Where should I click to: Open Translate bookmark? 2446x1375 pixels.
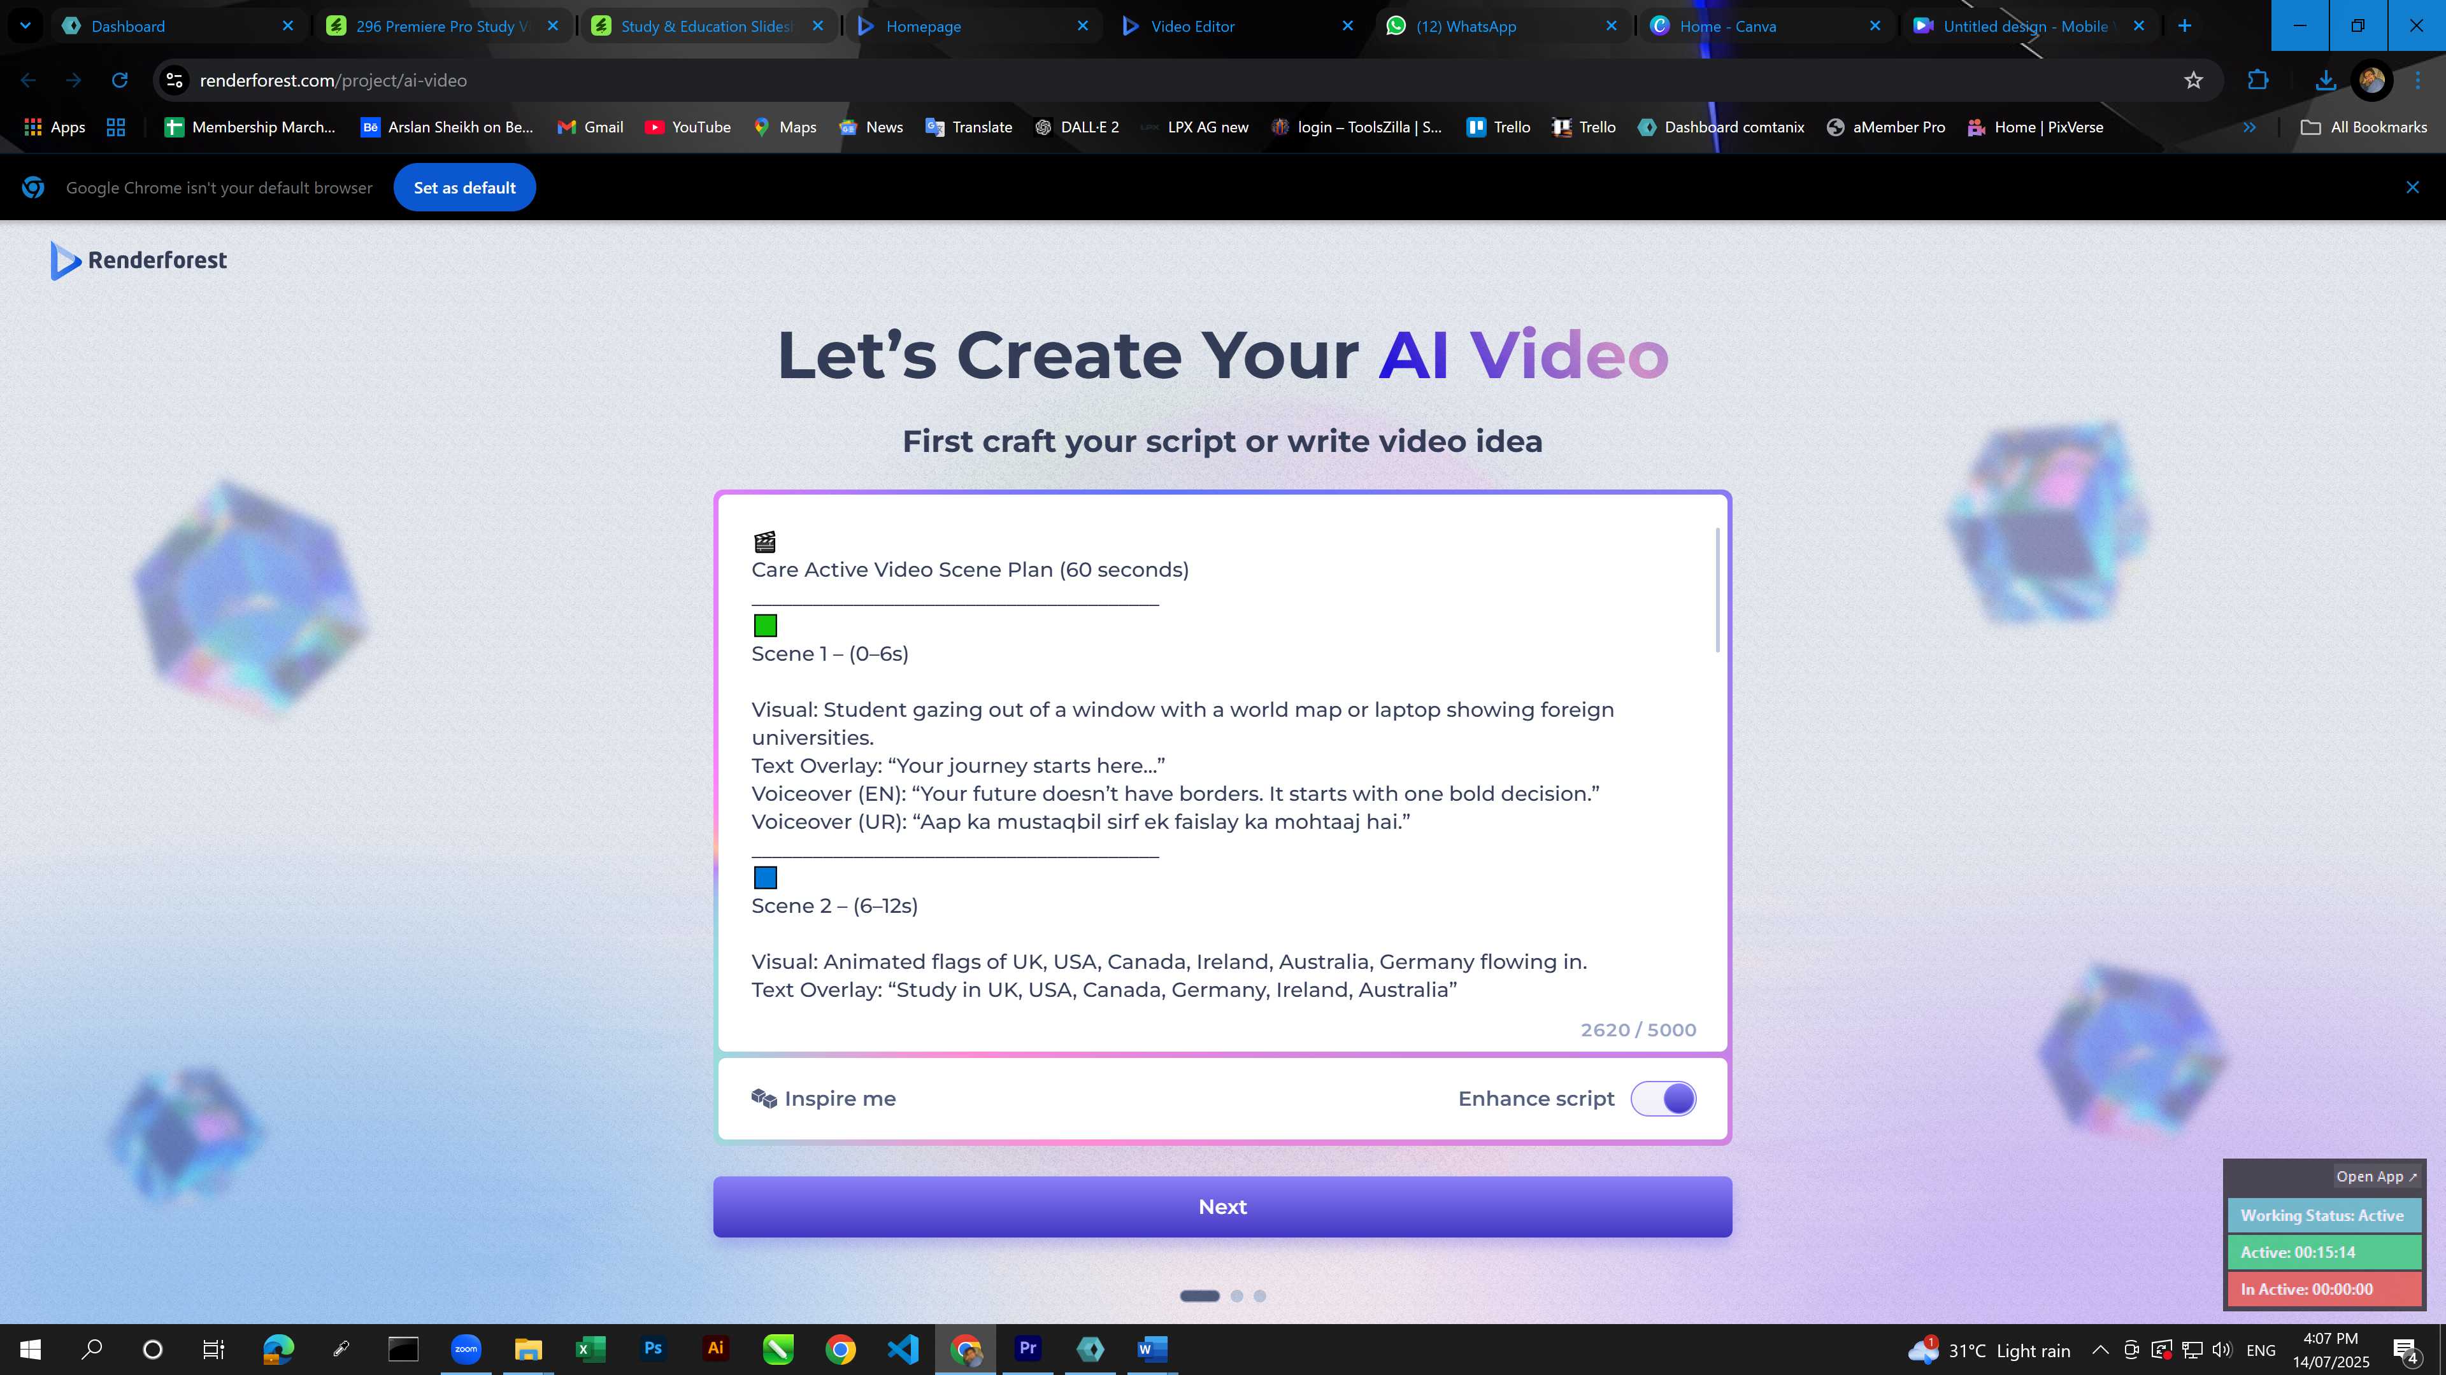(x=968, y=127)
